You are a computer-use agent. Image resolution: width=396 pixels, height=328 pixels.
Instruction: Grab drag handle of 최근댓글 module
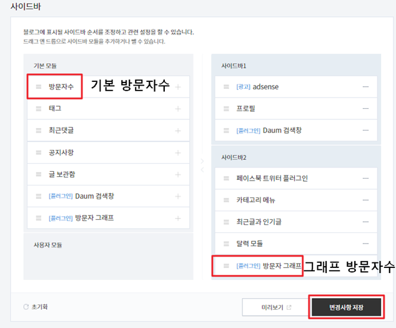(38, 131)
